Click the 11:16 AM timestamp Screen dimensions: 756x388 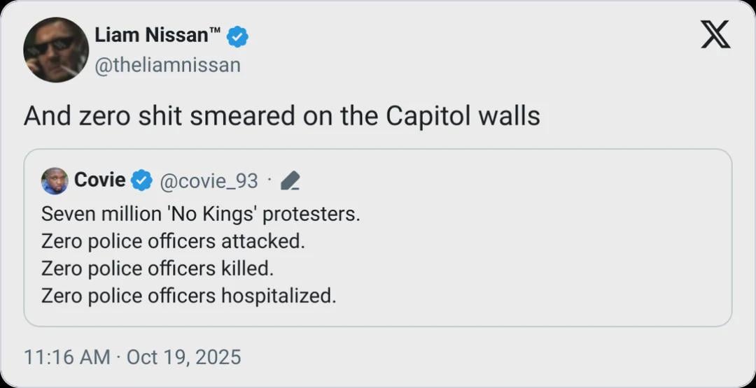[x=66, y=357]
